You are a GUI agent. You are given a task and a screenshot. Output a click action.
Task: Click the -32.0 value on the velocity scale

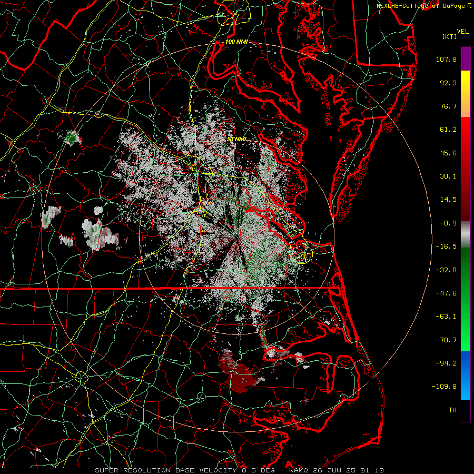[446, 270]
